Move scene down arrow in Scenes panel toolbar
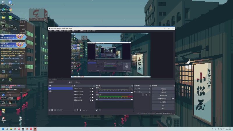 click(x=61, y=110)
